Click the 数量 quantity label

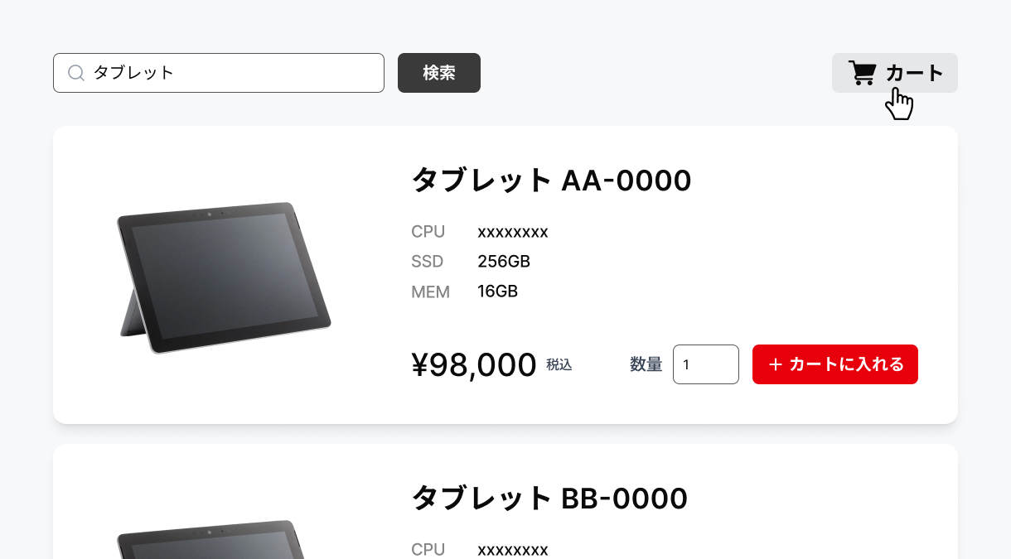coord(646,364)
